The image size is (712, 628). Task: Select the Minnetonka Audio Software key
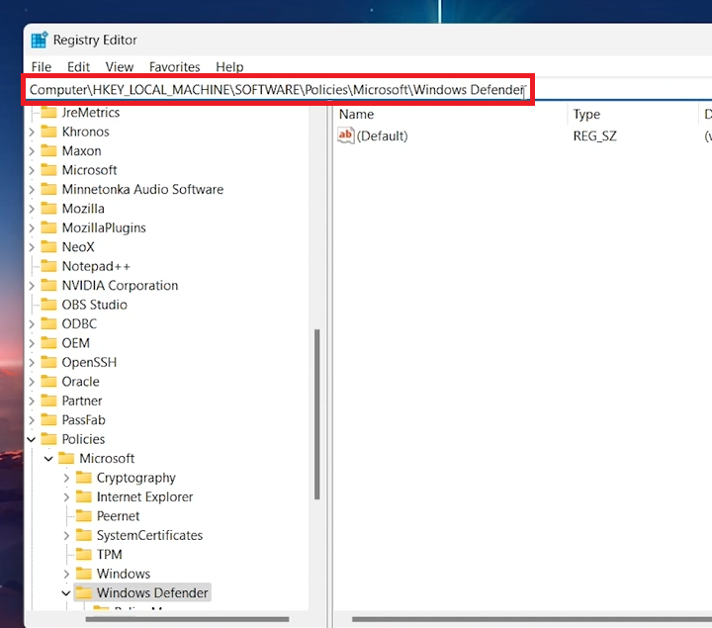(142, 189)
